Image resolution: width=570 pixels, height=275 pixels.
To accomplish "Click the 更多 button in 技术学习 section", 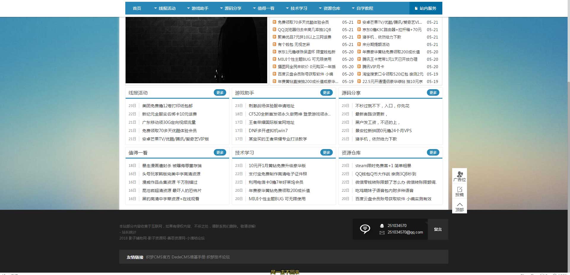I will click(327, 152).
